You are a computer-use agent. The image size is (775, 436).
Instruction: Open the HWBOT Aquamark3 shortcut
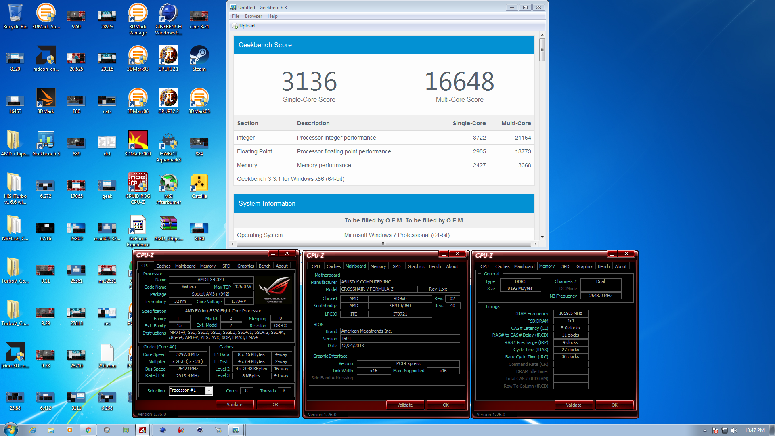[x=168, y=146]
